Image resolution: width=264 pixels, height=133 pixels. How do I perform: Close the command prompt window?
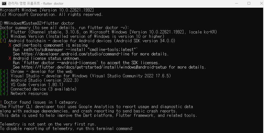coord(261,3)
